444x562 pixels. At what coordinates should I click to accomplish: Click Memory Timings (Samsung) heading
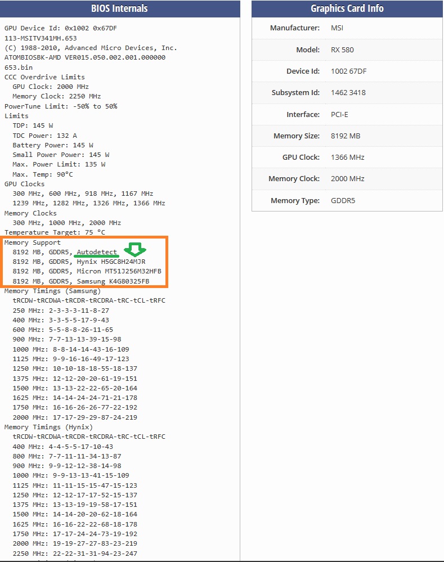pyautogui.click(x=53, y=291)
